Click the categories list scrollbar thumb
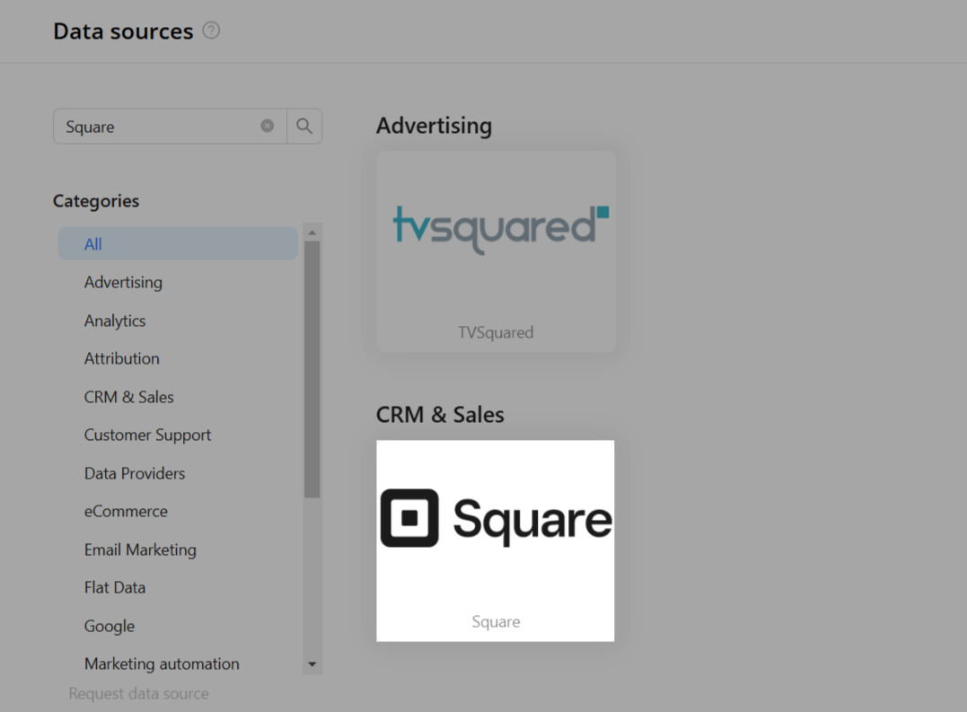The height and width of the screenshot is (712, 967). coord(312,369)
